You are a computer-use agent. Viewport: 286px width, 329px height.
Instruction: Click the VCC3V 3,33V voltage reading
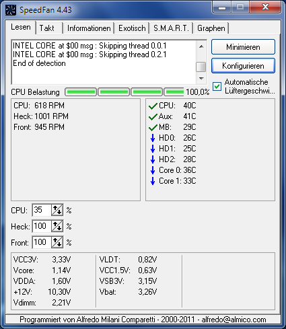[x=42, y=260]
